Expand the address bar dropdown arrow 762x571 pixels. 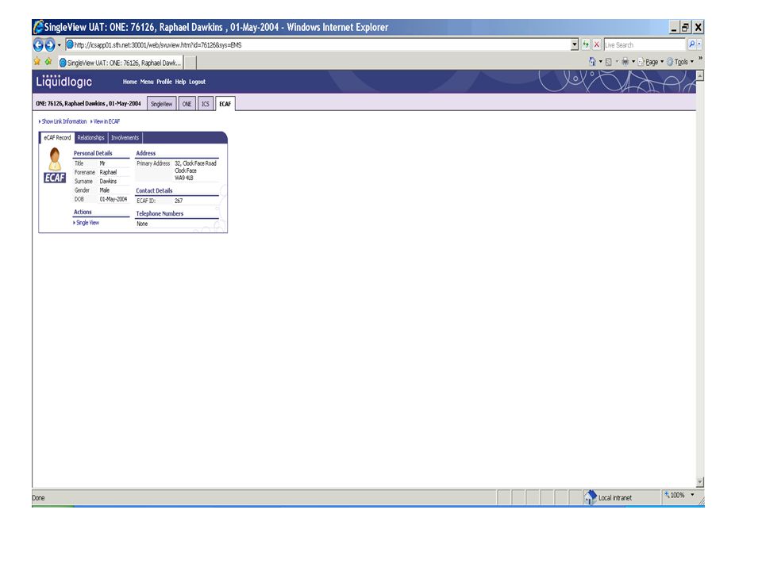[x=575, y=44]
